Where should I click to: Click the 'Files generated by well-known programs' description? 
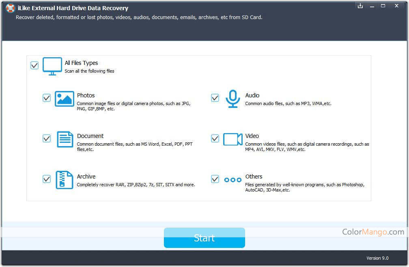305,187
